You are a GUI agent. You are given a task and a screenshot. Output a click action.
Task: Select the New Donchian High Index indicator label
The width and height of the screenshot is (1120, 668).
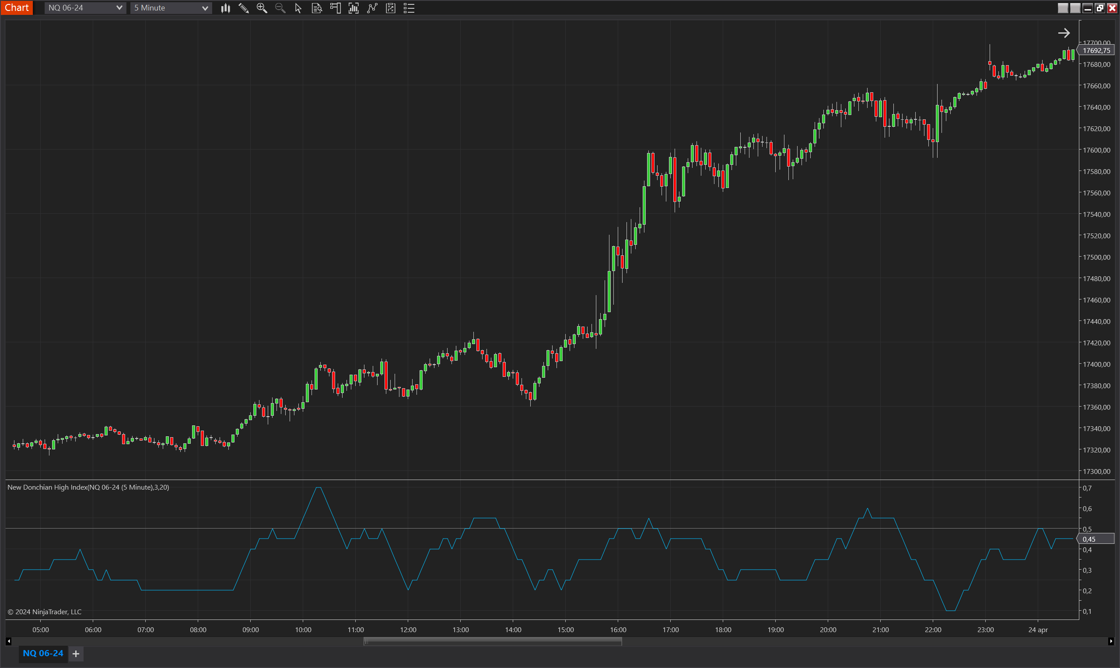pyautogui.click(x=88, y=487)
